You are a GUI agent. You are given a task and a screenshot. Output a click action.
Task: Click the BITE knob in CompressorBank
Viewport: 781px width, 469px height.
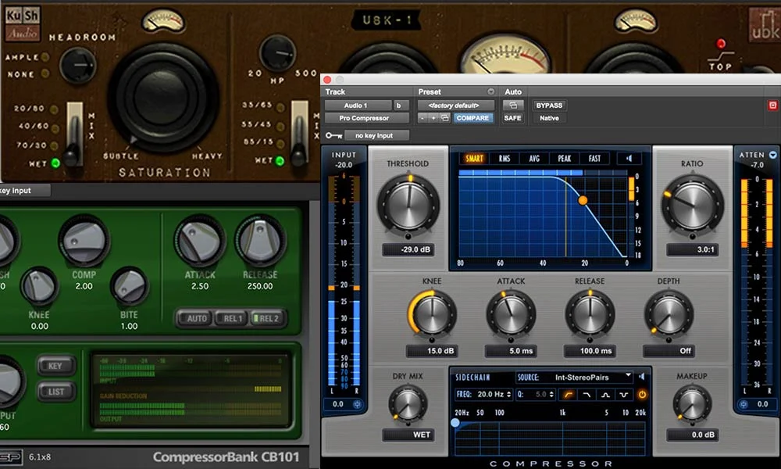click(129, 287)
